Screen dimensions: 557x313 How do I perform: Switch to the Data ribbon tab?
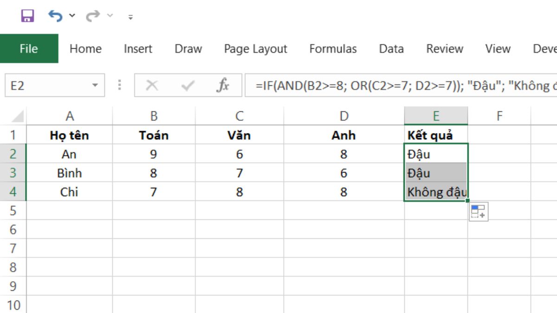(391, 49)
